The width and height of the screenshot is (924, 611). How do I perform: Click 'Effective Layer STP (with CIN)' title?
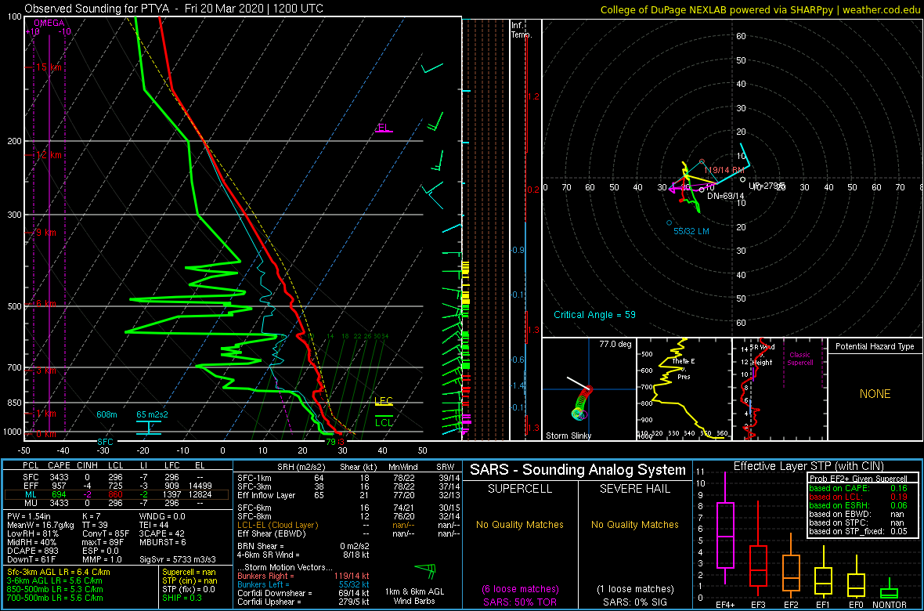[808, 466]
